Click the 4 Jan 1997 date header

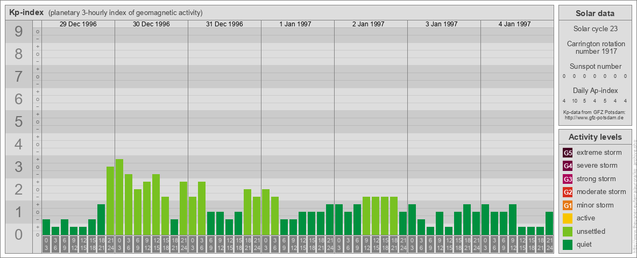515,24
